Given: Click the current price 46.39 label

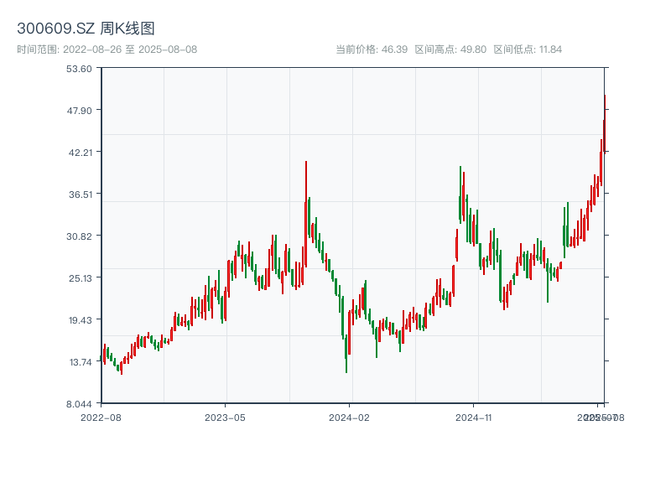Looking at the screenshot, I should 371,49.
